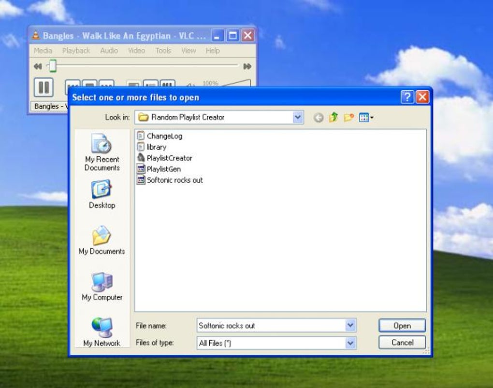Select the ChangeLog file

[x=159, y=136]
